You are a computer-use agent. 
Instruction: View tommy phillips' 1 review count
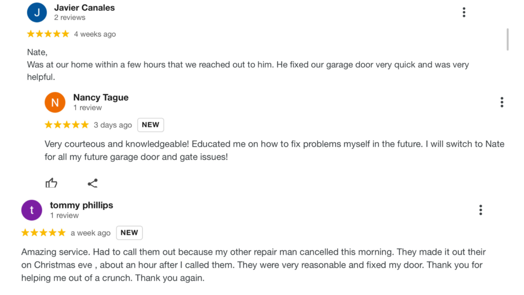pyautogui.click(x=64, y=215)
